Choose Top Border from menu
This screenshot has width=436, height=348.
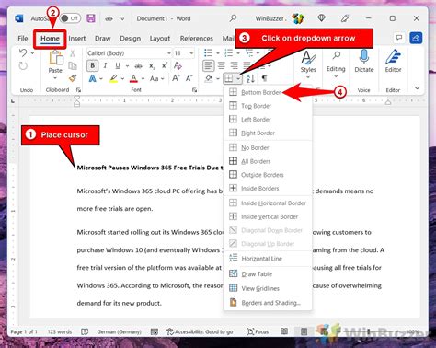(268, 106)
